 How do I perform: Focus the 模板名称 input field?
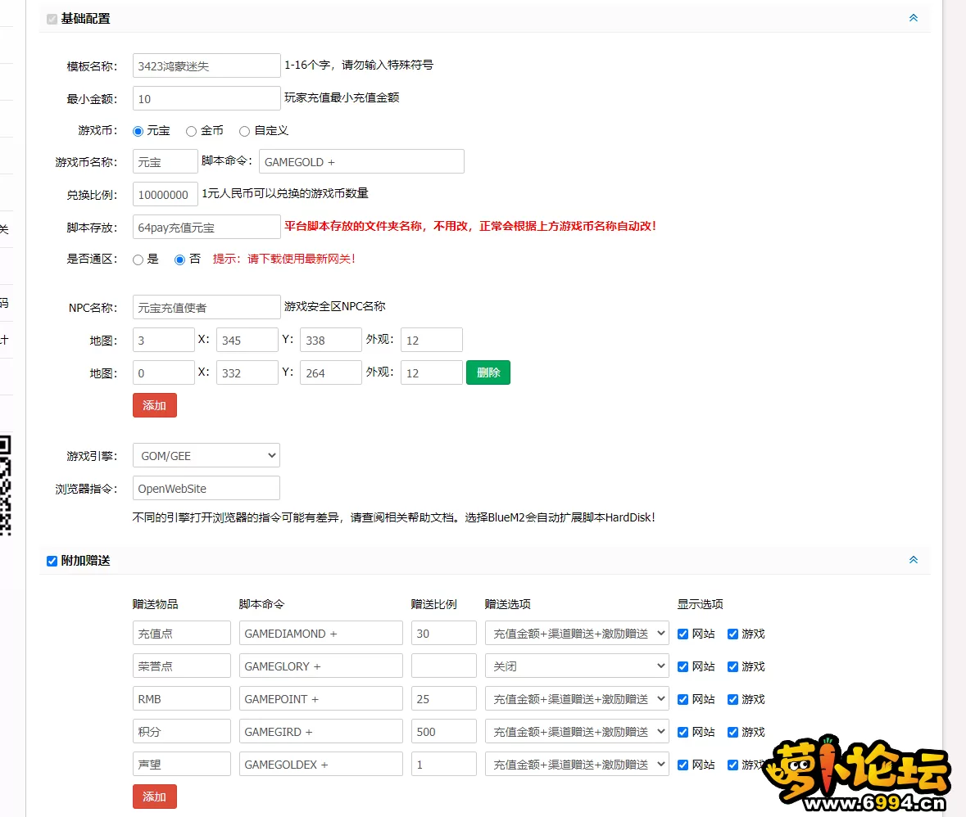point(206,65)
